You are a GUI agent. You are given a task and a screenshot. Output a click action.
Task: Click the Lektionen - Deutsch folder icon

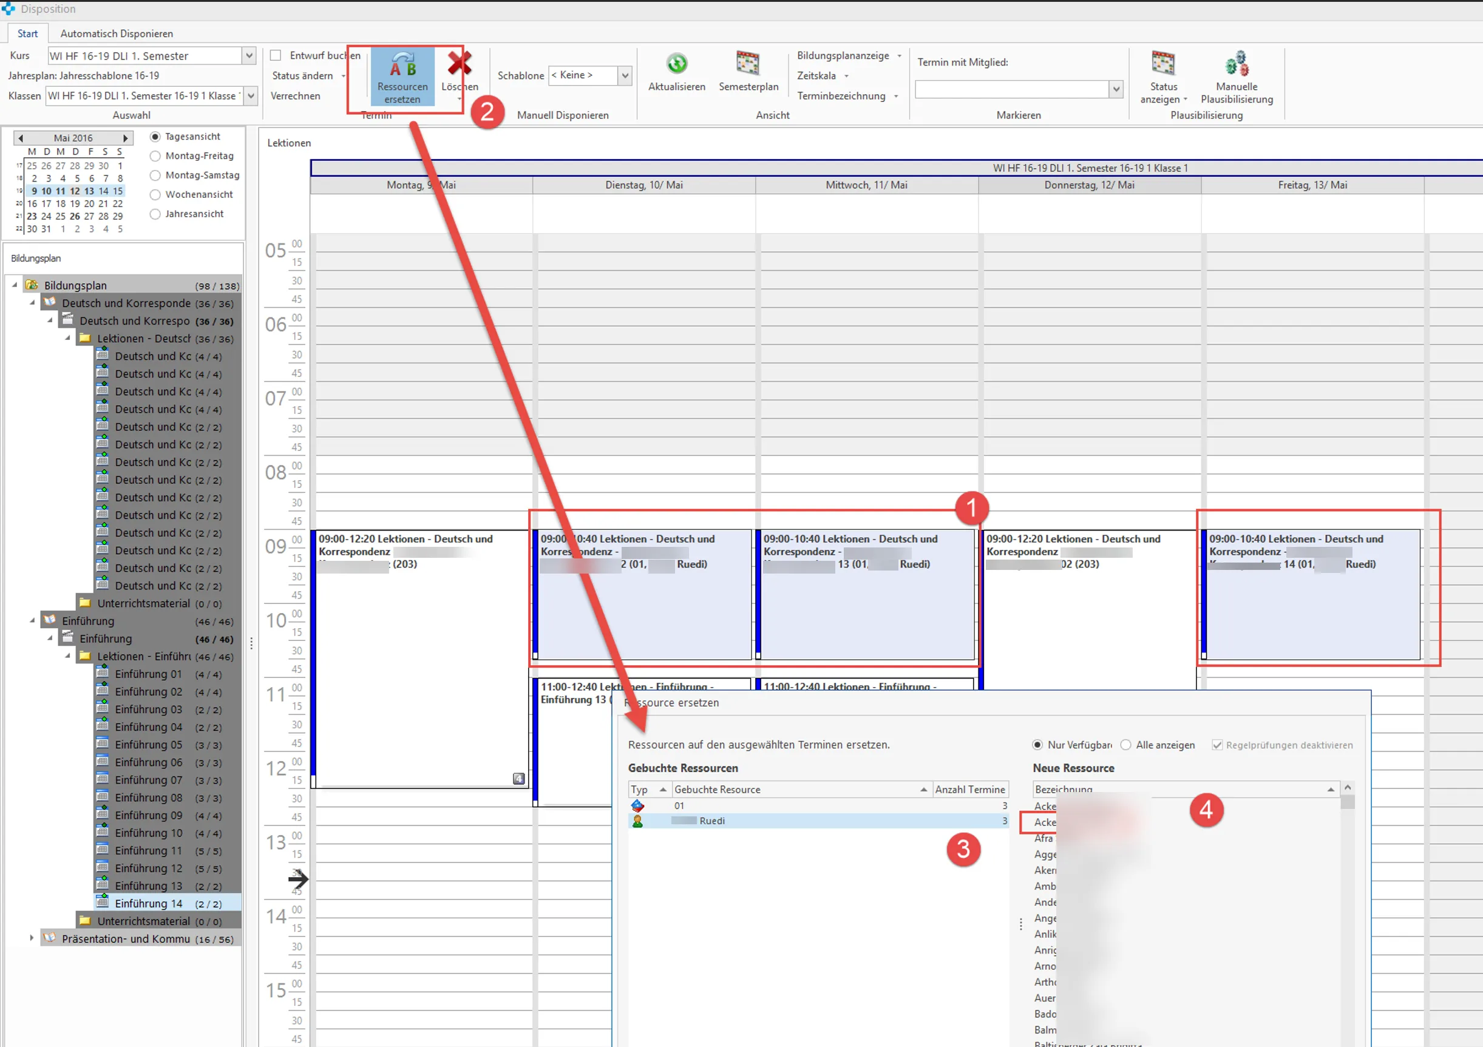click(x=84, y=338)
